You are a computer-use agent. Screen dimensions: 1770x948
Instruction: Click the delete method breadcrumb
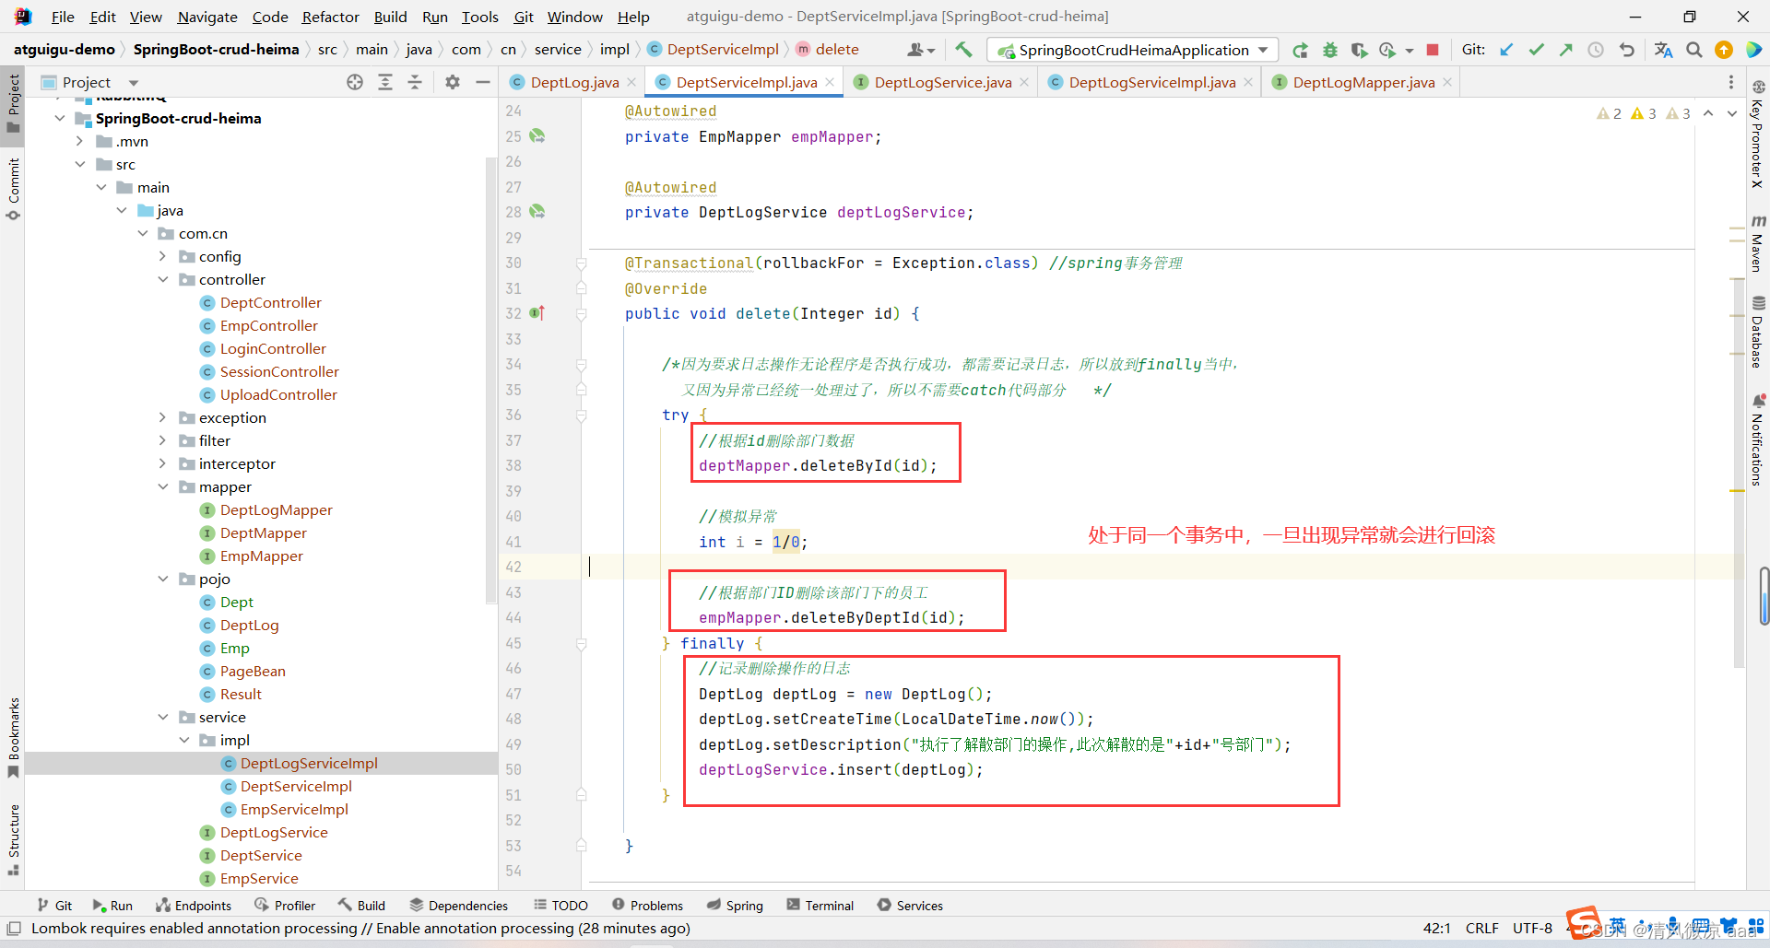(x=827, y=50)
